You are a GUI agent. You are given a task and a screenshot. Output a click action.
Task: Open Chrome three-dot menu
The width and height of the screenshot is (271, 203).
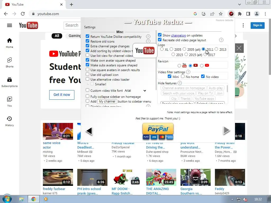[265, 14]
